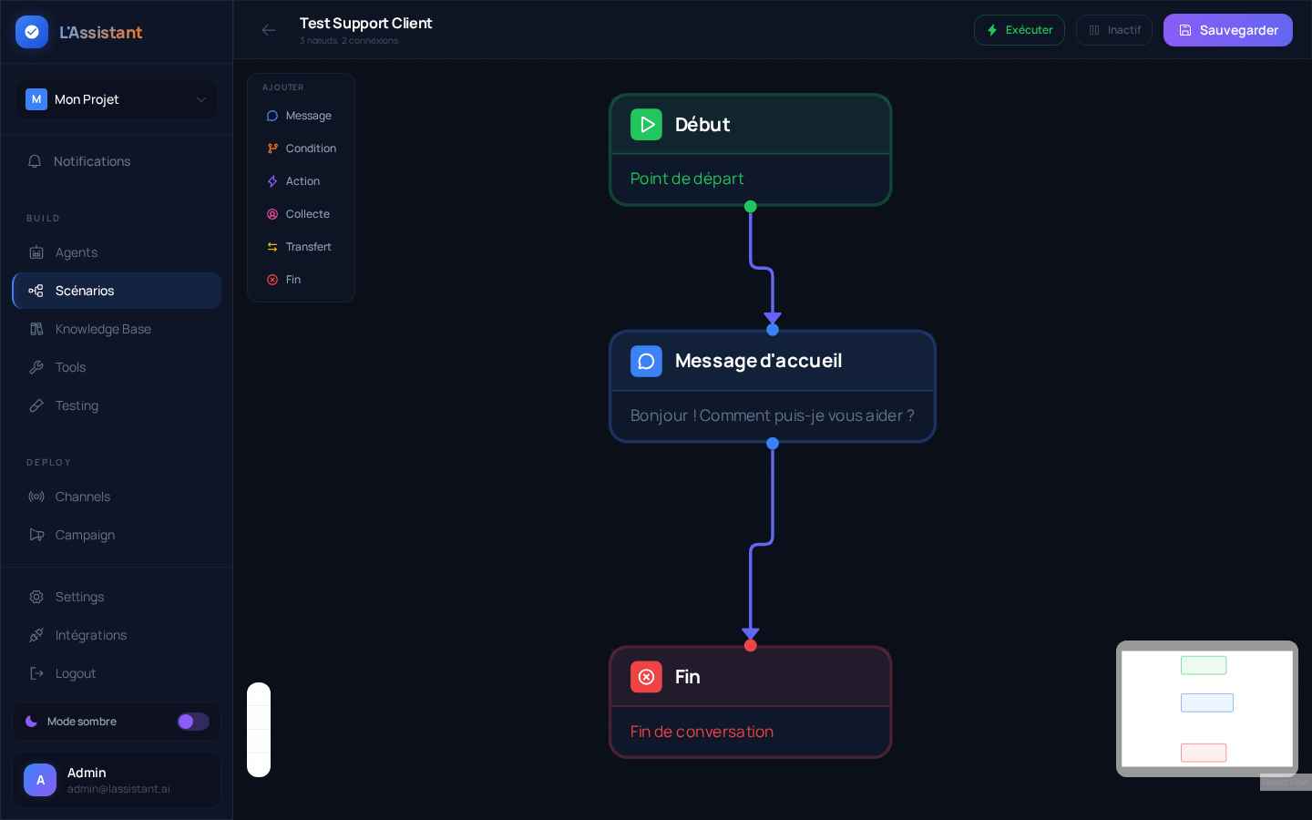Click the green play icon on Début node
Image resolution: width=1312 pixels, height=820 pixels.
(x=646, y=125)
